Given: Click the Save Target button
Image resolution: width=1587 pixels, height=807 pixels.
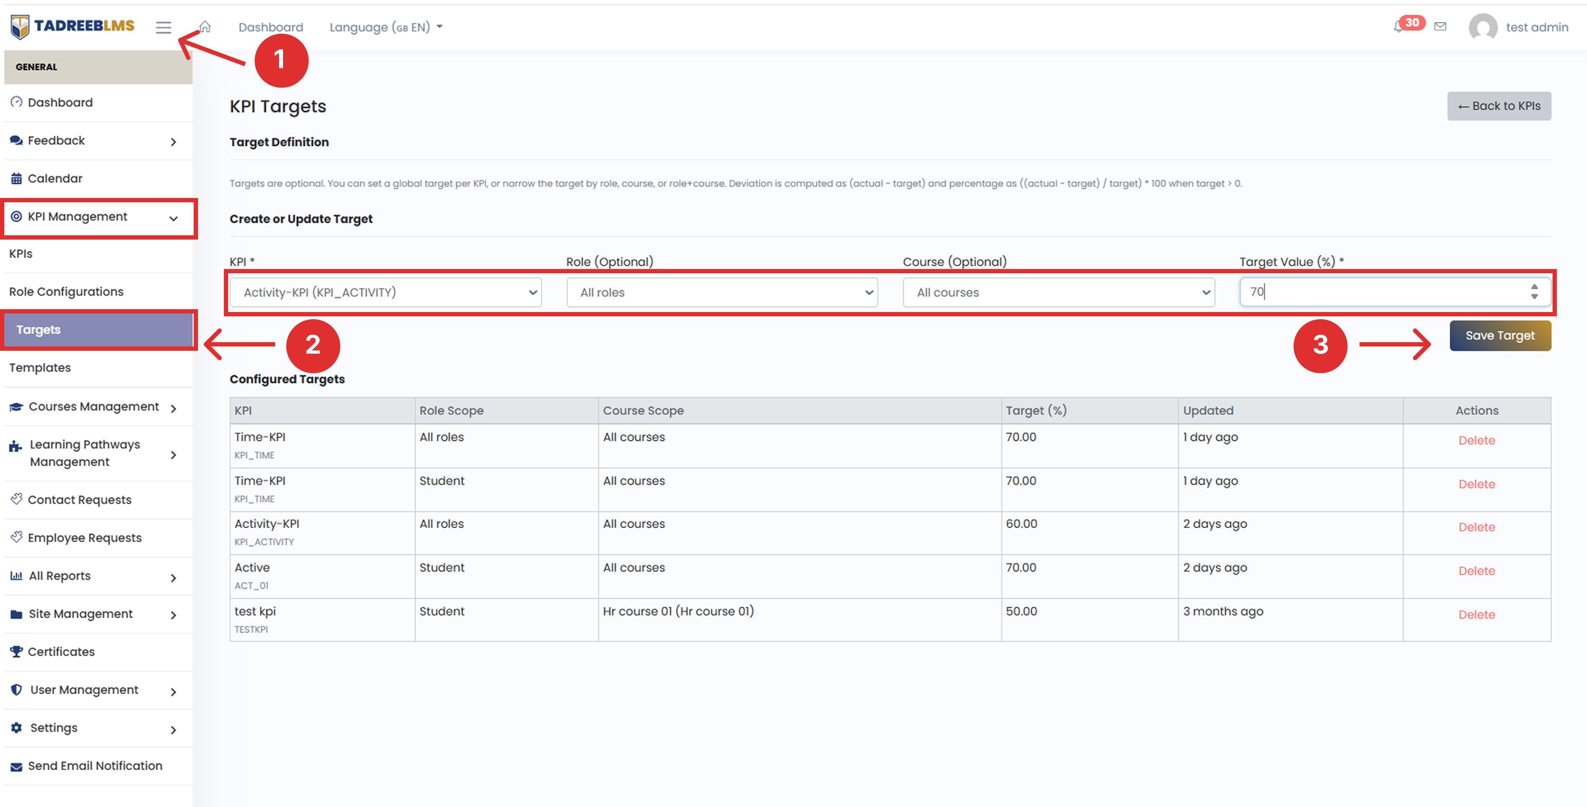Looking at the screenshot, I should tap(1499, 335).
